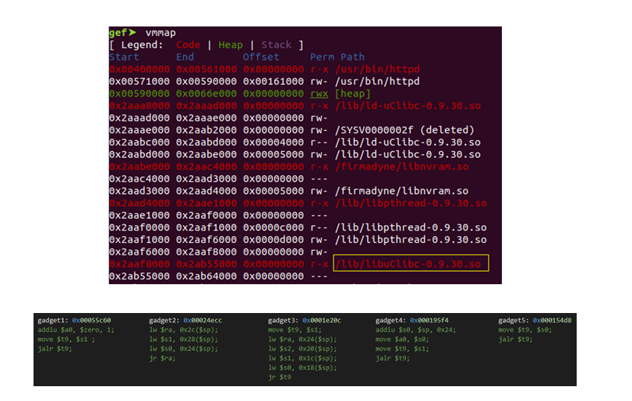Click the green gef prompt
This screenshot has width=632, height=401.
coord(122,33)
